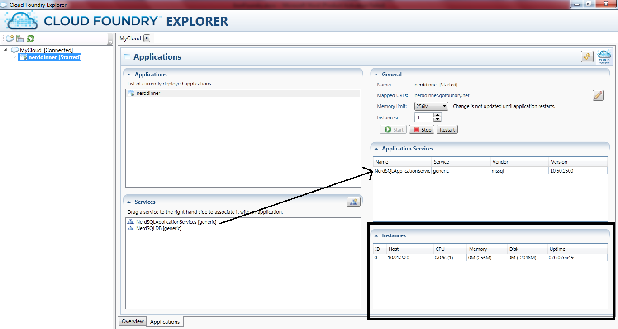Stop the nerddinner application

coord(422,130)
